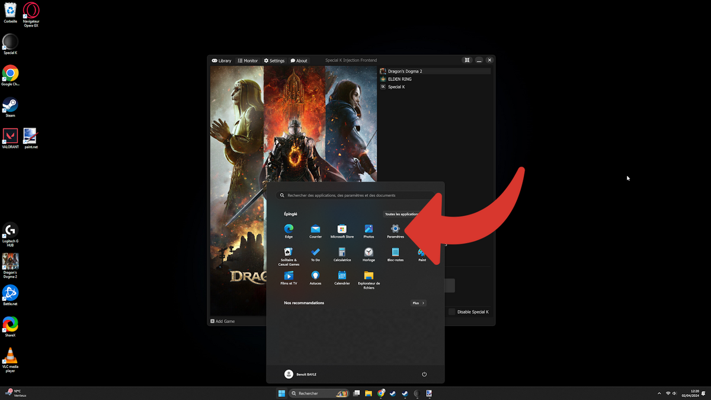The width and height of the screenshot is (711, 400).
Task: Click the power button in Start menu
Action: [424, 375]
